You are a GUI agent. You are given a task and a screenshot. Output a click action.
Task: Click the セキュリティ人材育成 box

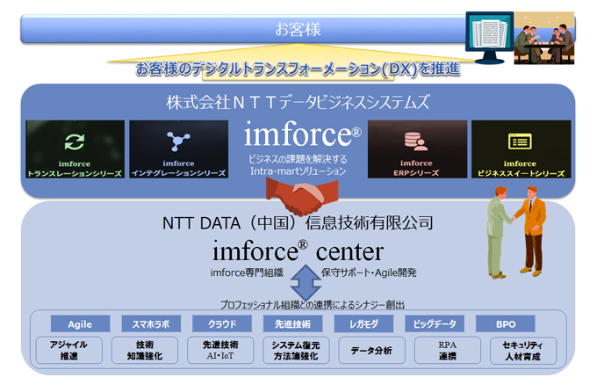pyautogui.click(x=522, y=351)
